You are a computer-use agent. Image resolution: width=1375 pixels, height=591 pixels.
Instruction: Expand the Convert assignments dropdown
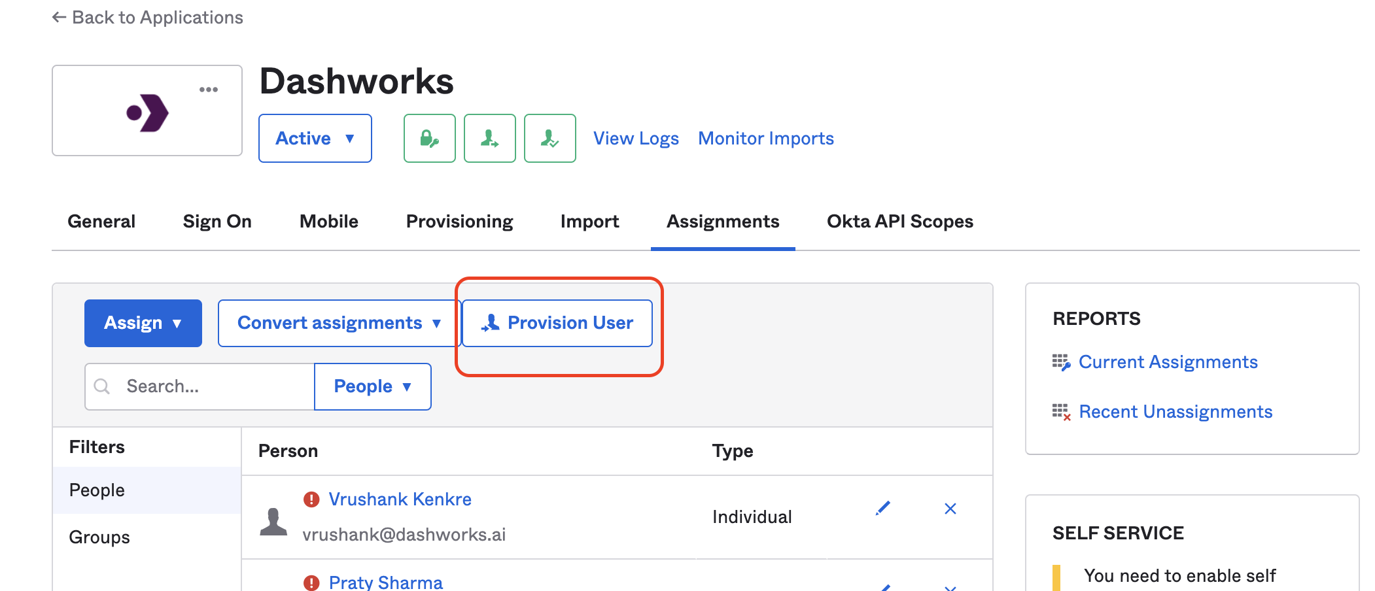tap(339, 323)
